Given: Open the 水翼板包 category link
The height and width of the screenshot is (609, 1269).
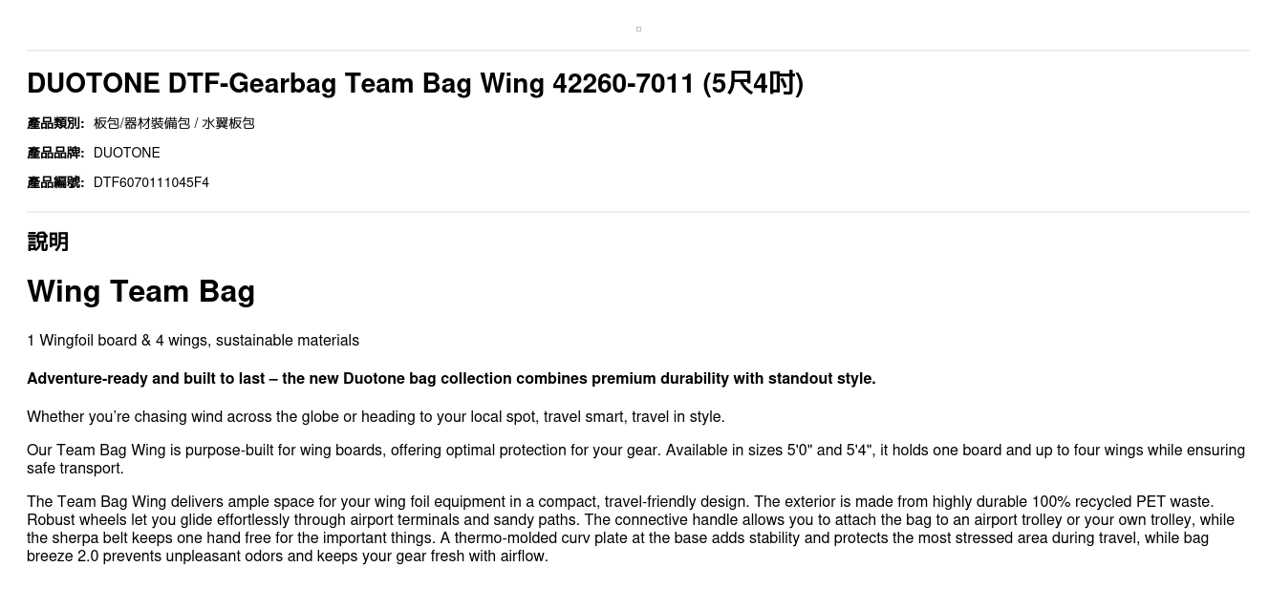Looking at the screenshot, I should [x=228, y=123].
